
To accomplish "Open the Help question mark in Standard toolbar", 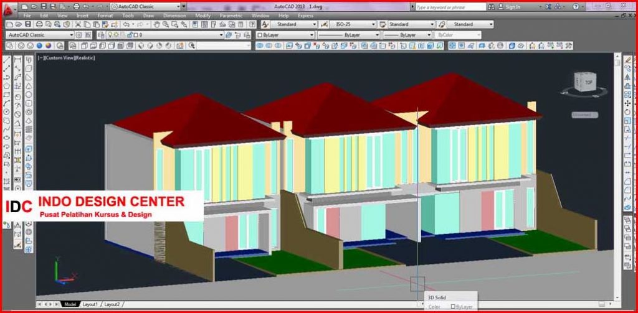I will coord(252,24).
